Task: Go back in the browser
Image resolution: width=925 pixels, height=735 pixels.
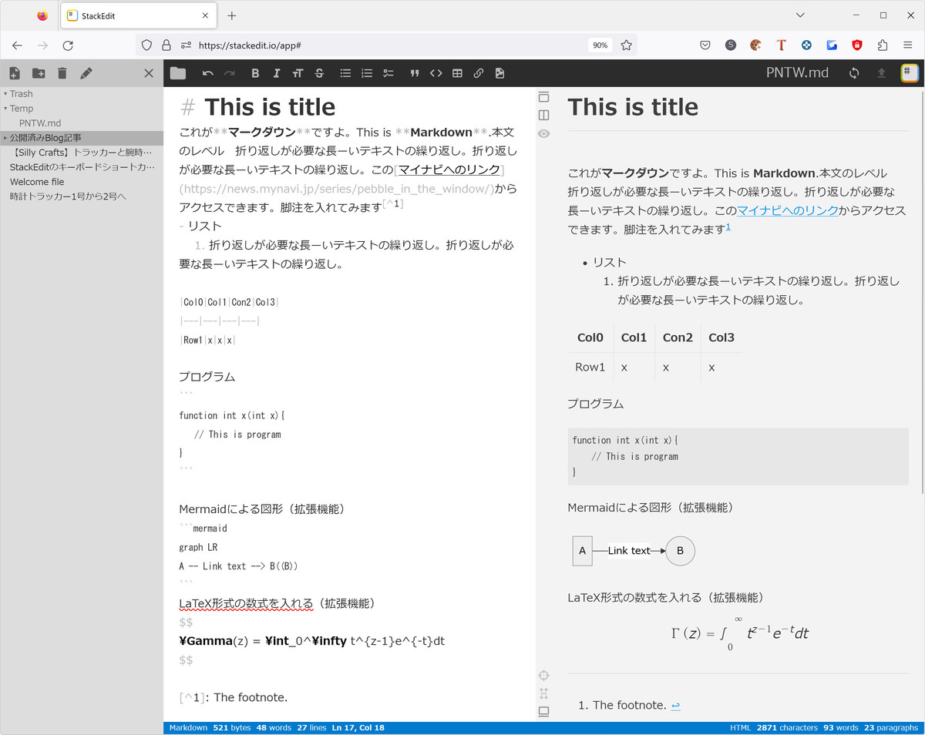Action: [17, 45]
